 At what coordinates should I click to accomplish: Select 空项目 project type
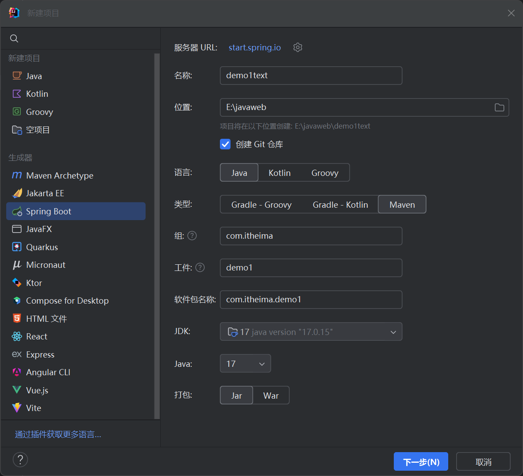point(76,129)
